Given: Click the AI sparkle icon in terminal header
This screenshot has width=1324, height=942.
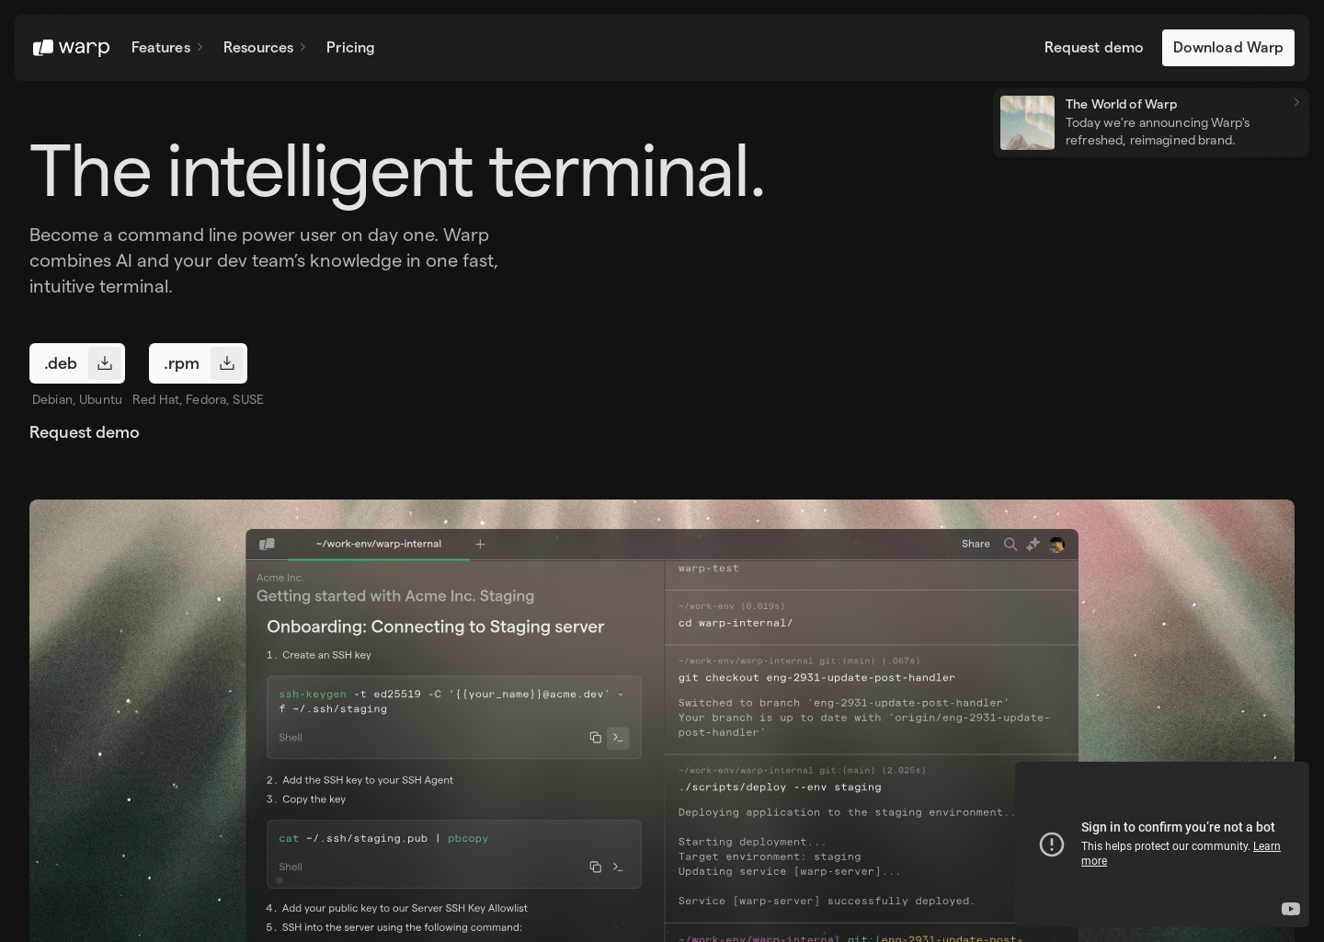Looking at the screenshot, I should click(x=1033, y=545).
